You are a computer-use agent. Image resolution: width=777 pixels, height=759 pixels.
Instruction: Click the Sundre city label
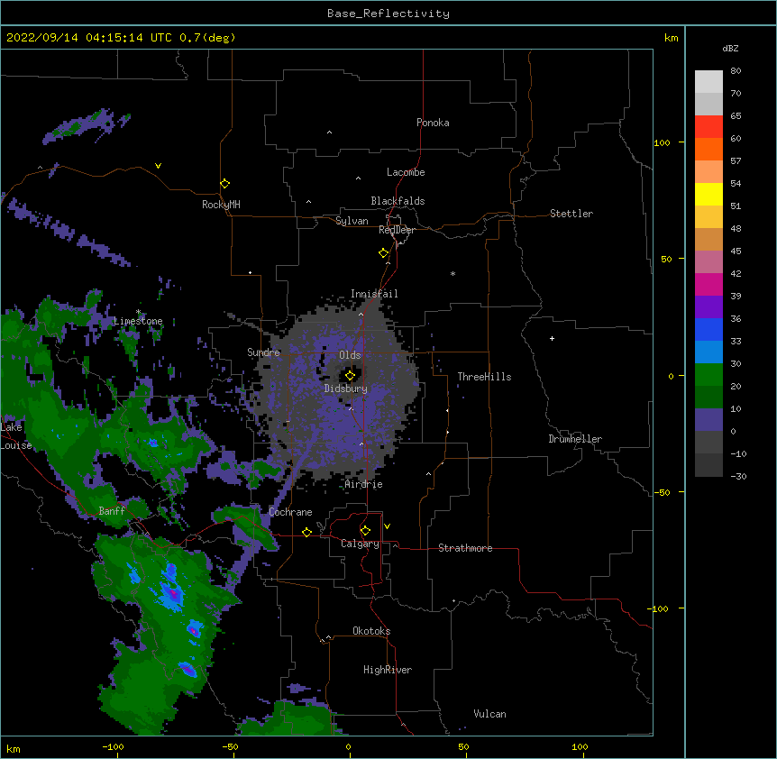tap(263, 352)
